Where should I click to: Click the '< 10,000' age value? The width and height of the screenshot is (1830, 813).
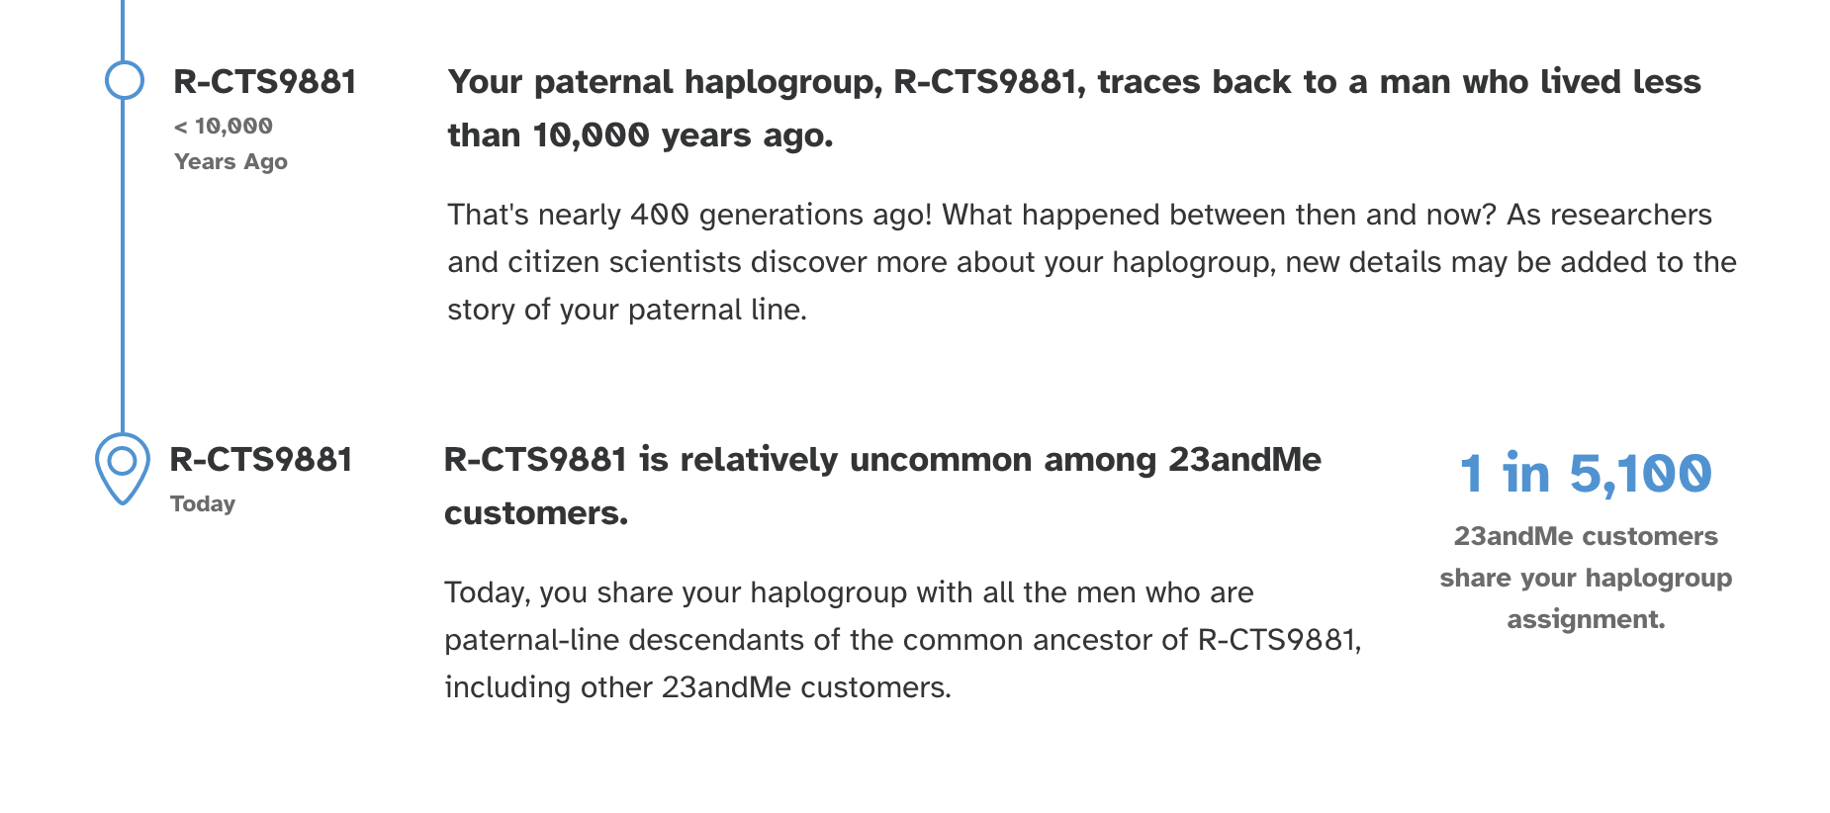(224, 127)
